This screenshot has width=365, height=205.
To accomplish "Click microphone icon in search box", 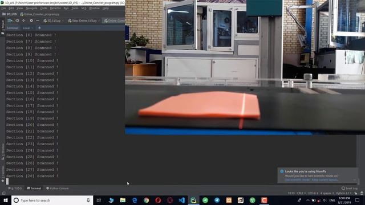I will pyautogui.click(x=88, y=200).
